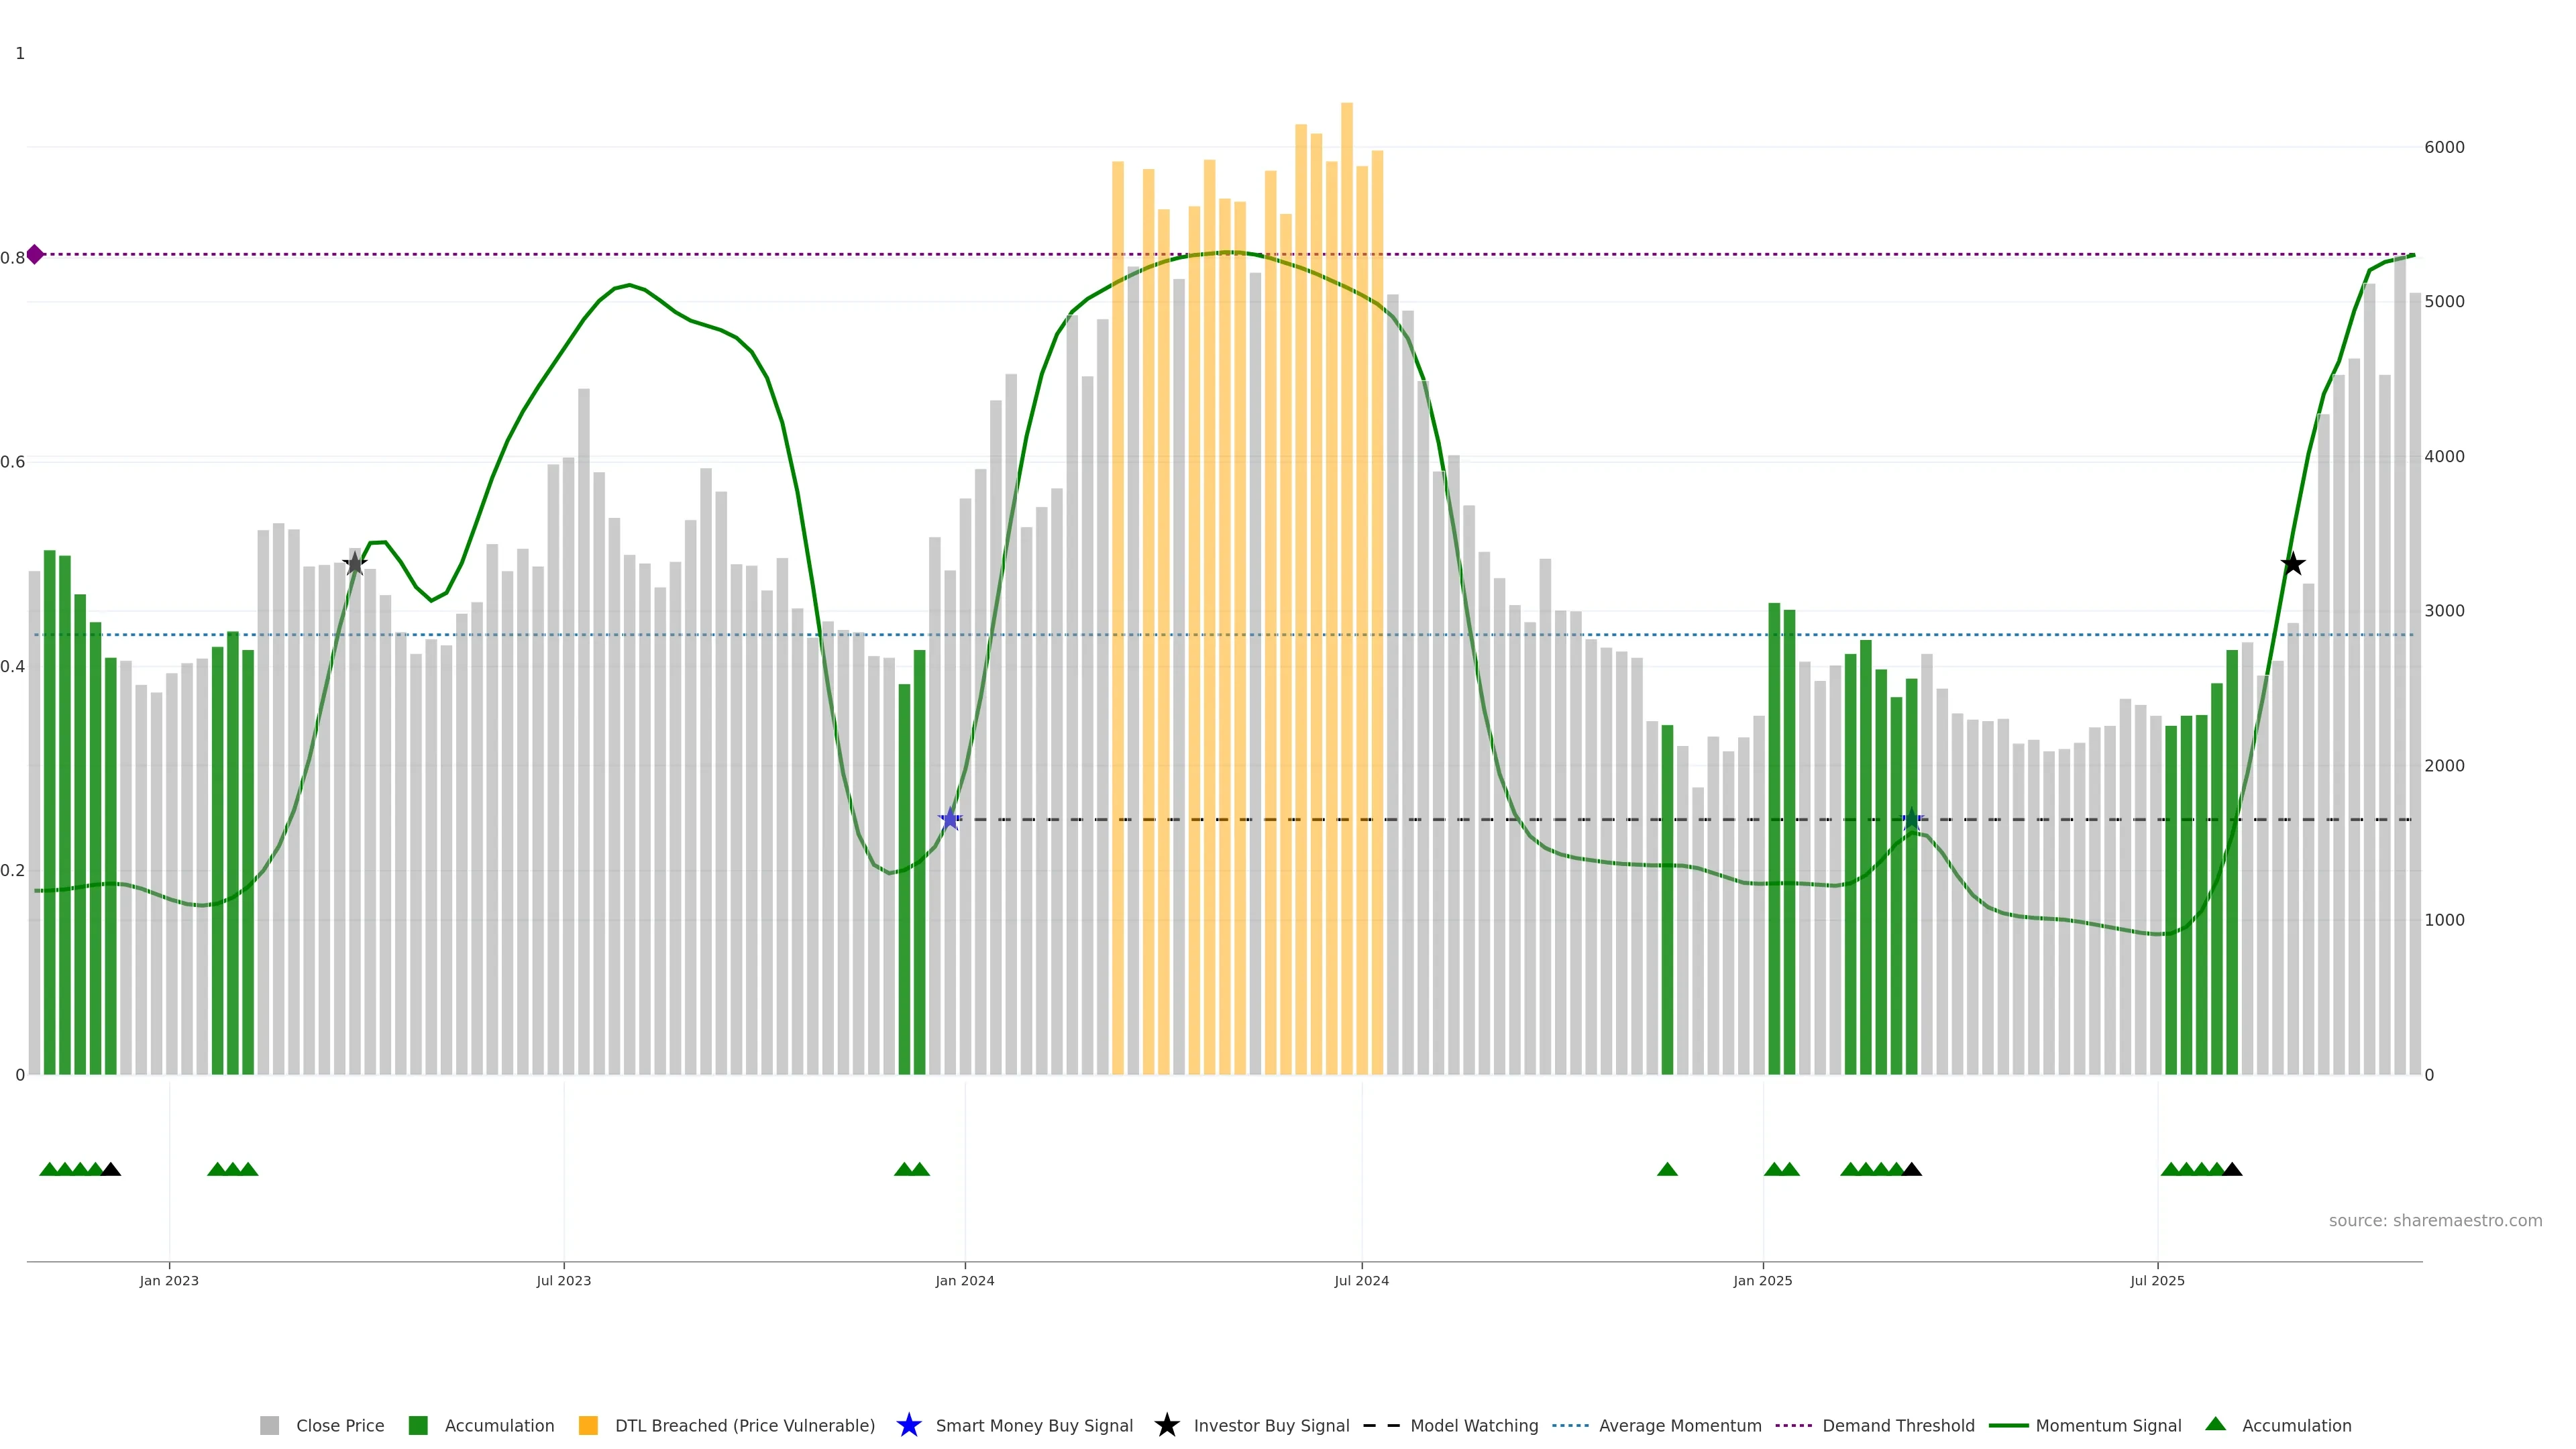Screen dimensions: 2576x1449
Task: Click the black star near September 2025
Action: click(x=2293, y=564)
